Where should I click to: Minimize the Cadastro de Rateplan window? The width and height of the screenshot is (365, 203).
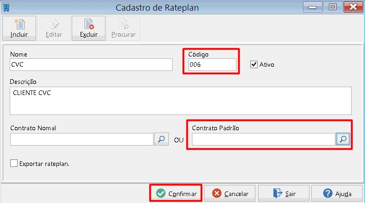[312, 7]
